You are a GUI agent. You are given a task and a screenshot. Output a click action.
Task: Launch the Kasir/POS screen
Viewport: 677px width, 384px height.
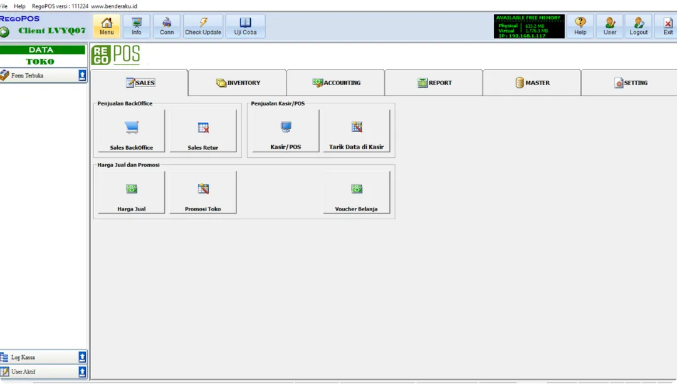(286, 131)
